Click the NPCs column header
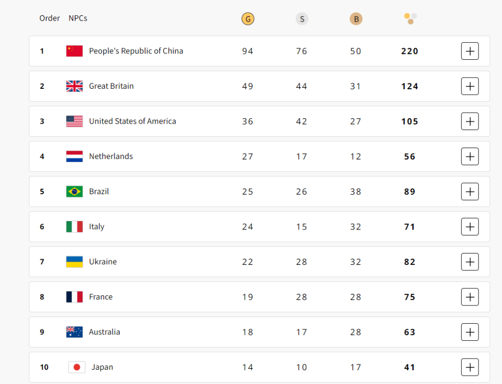Screen dimensions: 502x384 tap(78, 18)
